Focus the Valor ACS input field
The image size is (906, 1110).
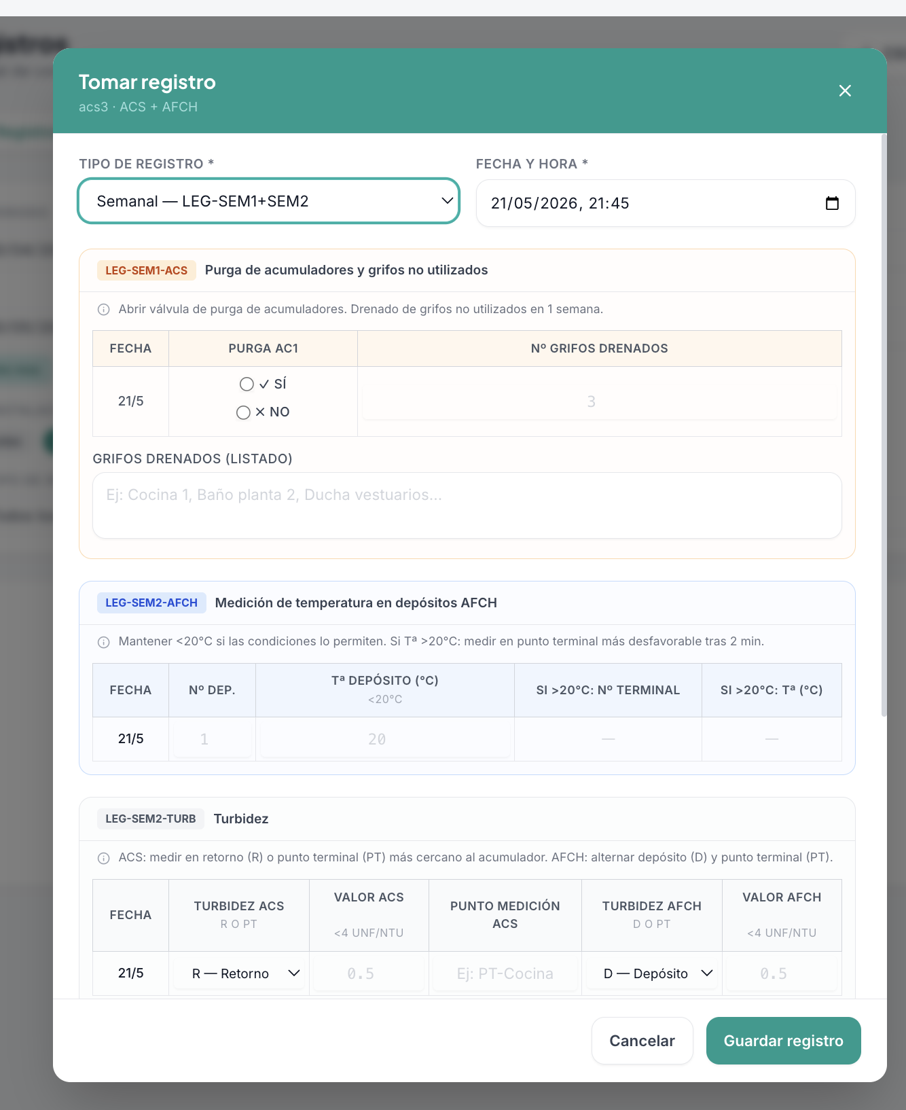(369, 973)
